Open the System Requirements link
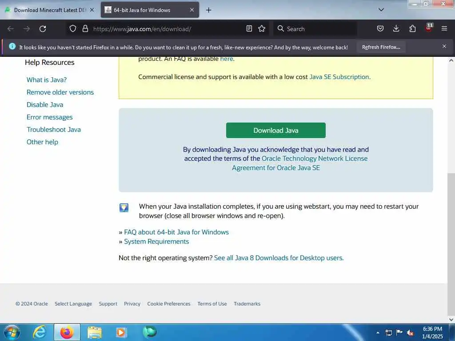455x341 pixels. [x=156, y=242]
